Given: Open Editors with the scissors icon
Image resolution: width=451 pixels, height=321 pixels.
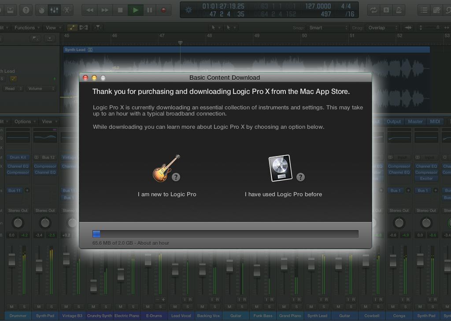Looking at the screenshot, I should point(67,11).
